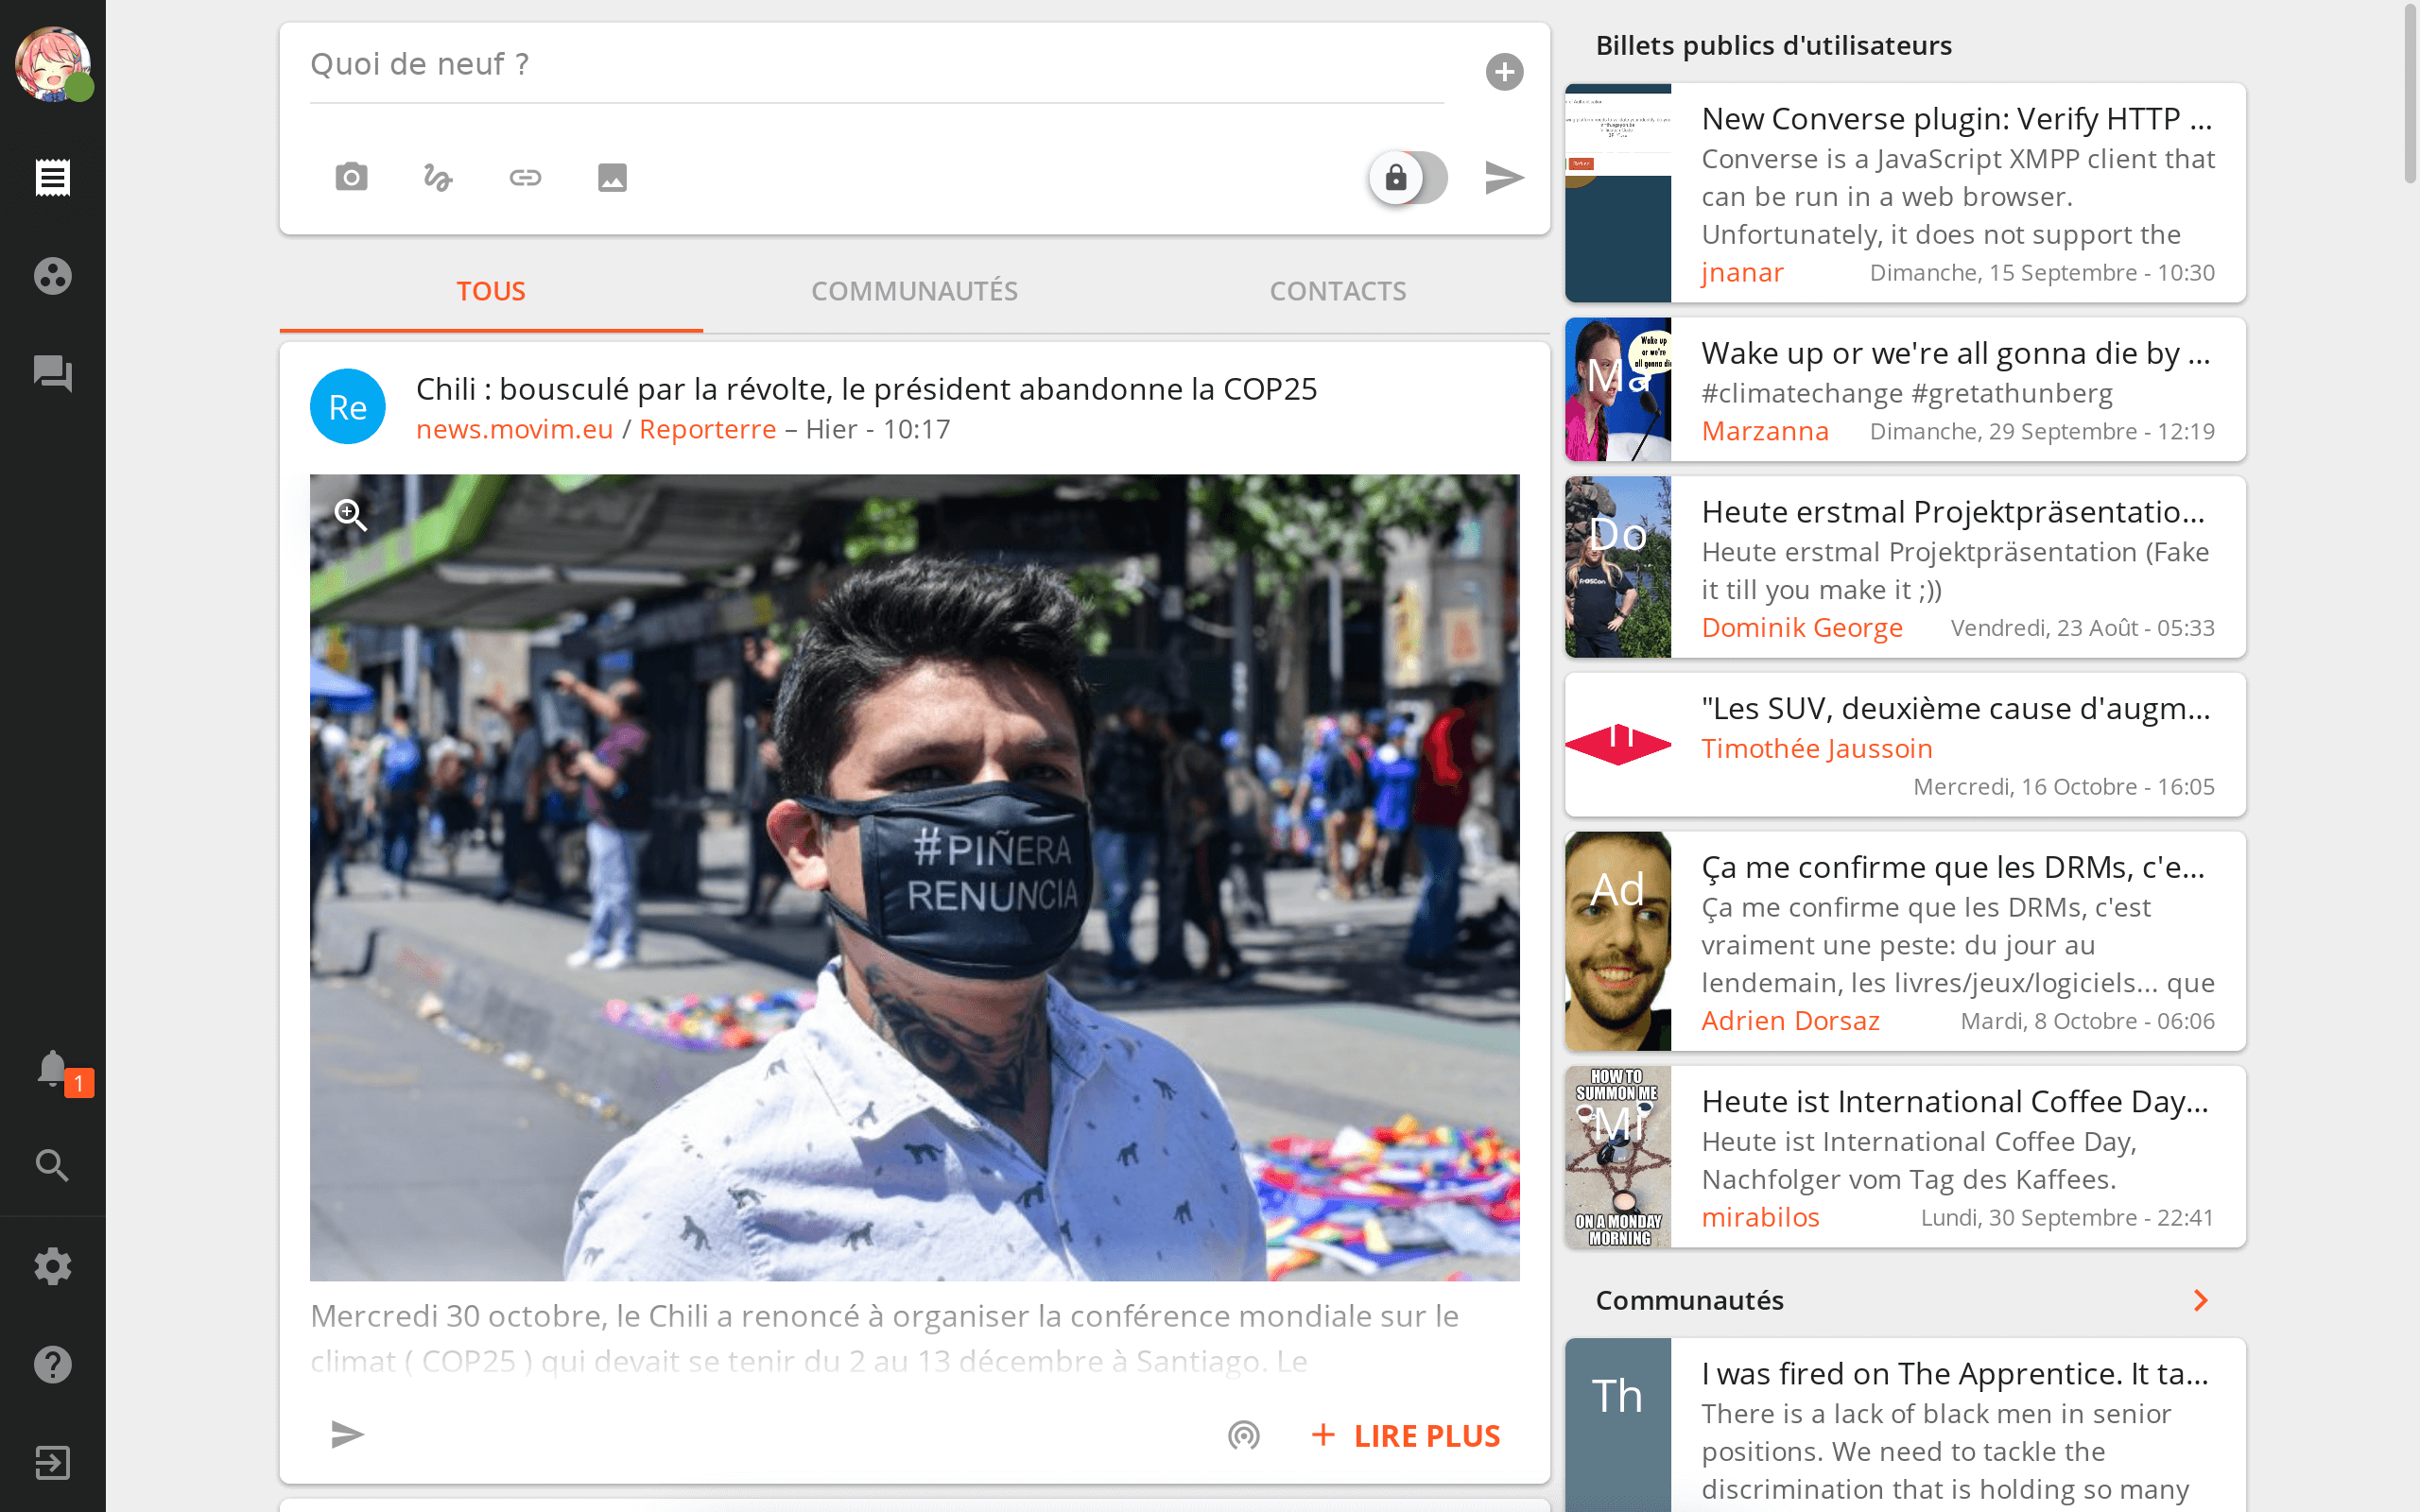Expand post options with plus circle icon

click(1503, 72)
